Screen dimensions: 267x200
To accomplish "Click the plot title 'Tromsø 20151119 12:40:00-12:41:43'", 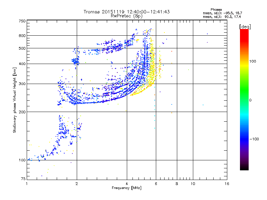I will point(126,12).
